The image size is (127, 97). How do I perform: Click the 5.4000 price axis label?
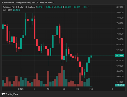(120, 82)
